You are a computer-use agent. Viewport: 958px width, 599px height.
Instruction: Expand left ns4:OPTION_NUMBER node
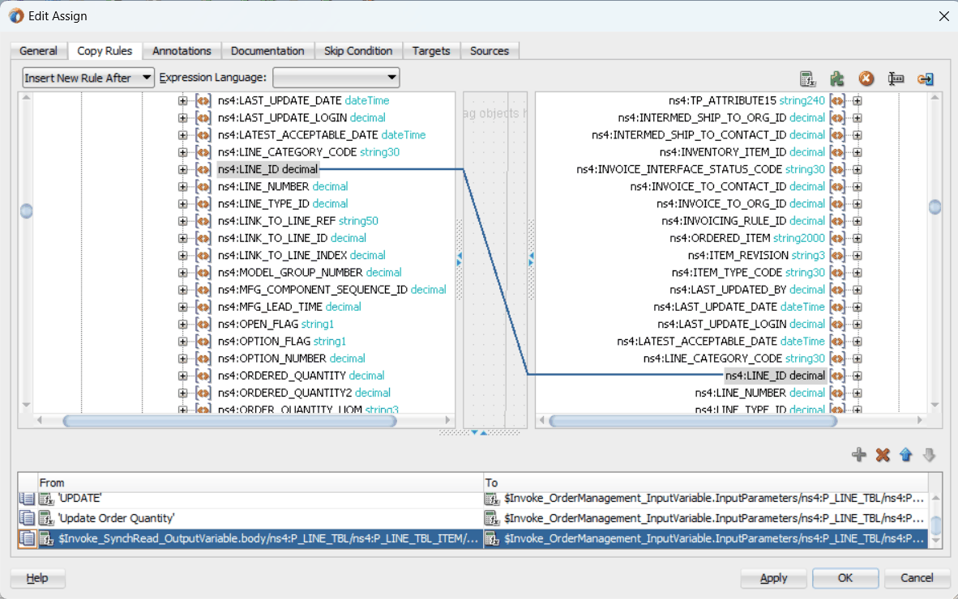(182, 359)
